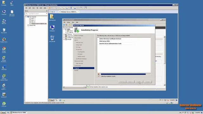
Task: Click the Previous button in the wizard
Action: tap(122, 82)
